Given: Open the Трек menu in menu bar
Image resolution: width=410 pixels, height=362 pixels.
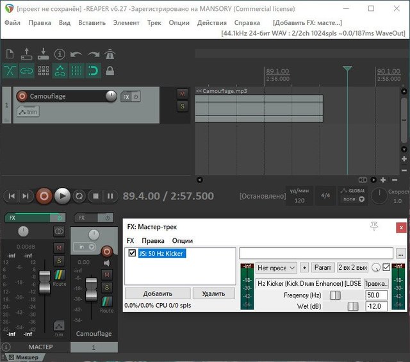Looking at the screenshot, I should [x=154, y=22].
